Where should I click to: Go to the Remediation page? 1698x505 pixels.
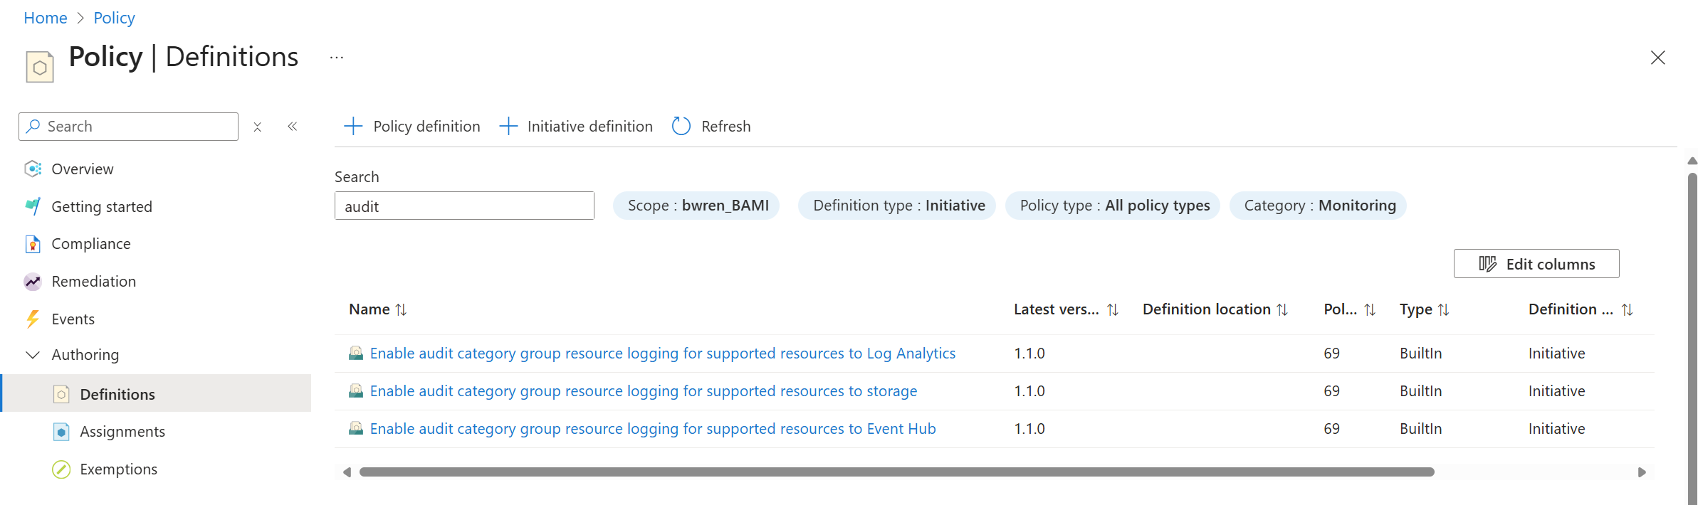tap(93, 282)
